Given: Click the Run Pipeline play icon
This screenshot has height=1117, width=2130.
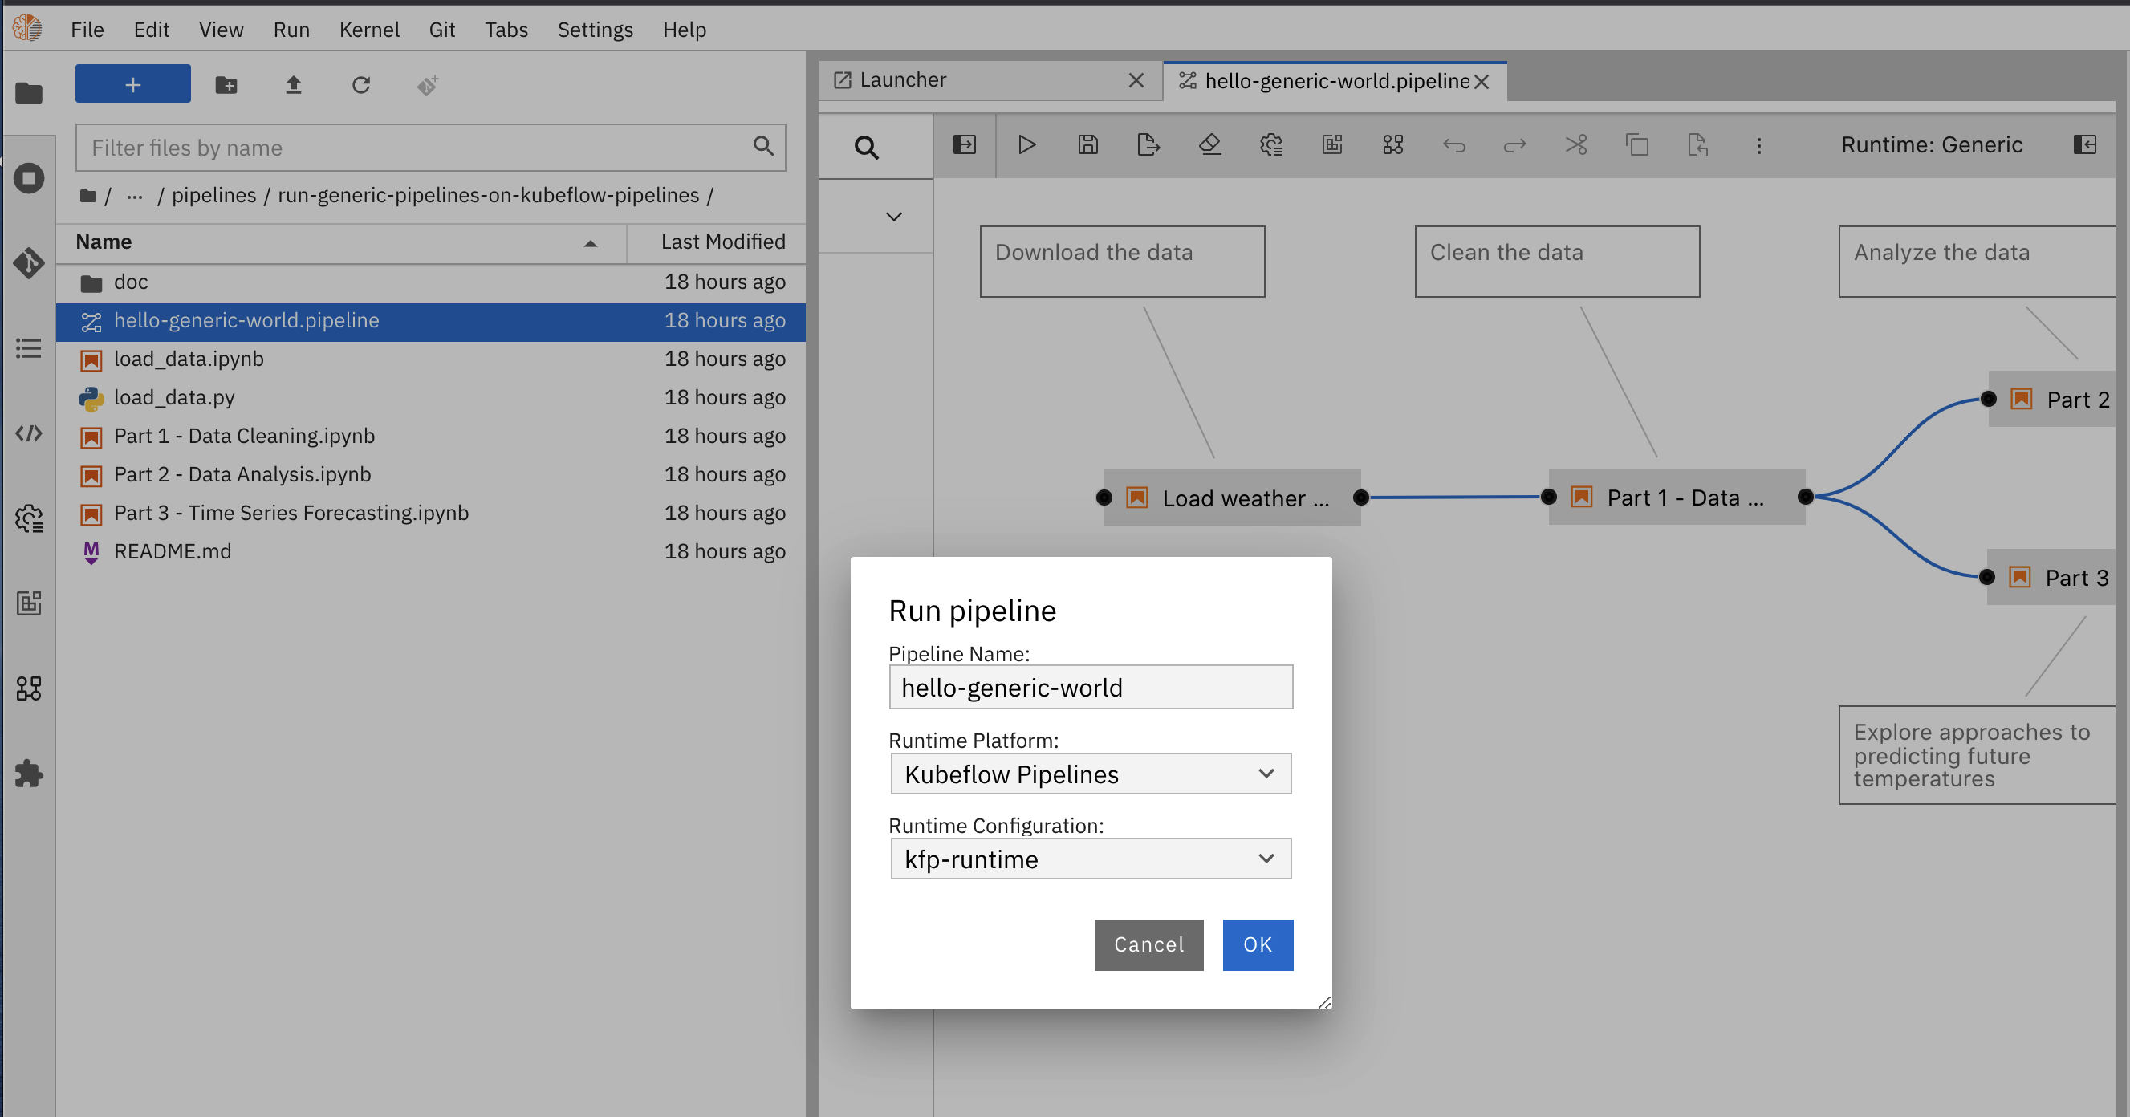Looking at the screenshot, I should click(1026, 145).
